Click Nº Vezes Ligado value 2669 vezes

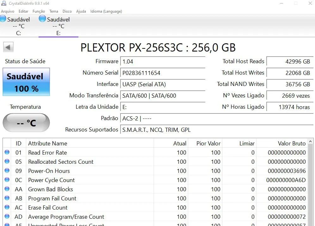(x=290, y=95)
